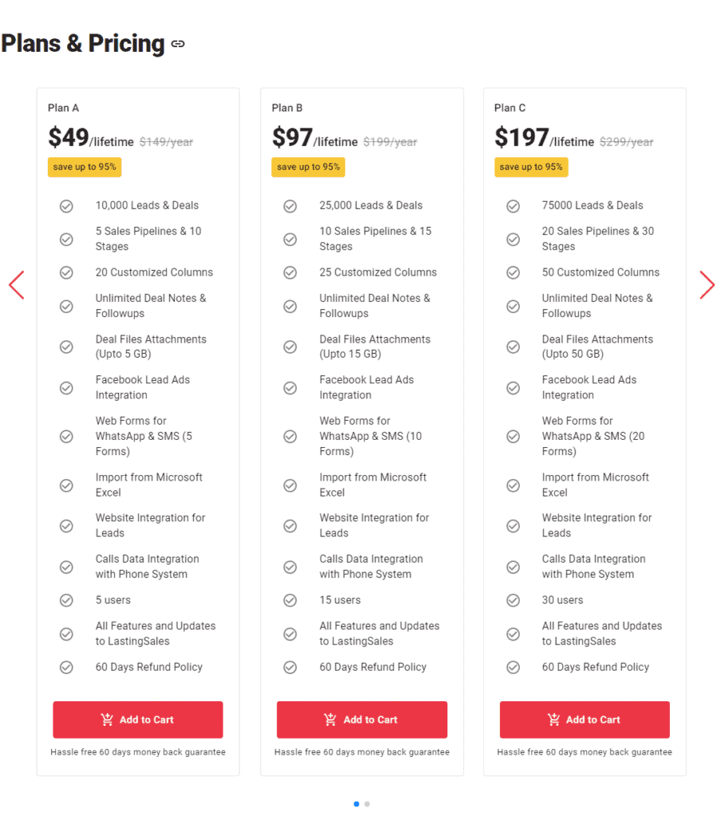Click checkmark icon beside 10,000 Leads & Deals
The image size is (717, 816).
point(66,206)
